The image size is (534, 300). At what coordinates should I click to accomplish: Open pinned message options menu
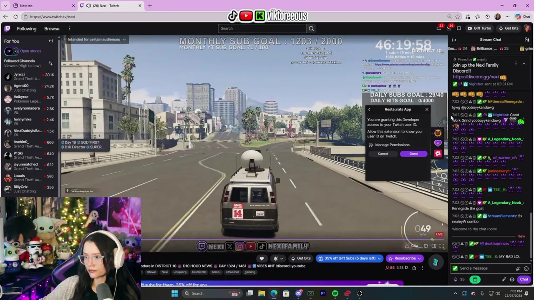[x=516, y=64]
